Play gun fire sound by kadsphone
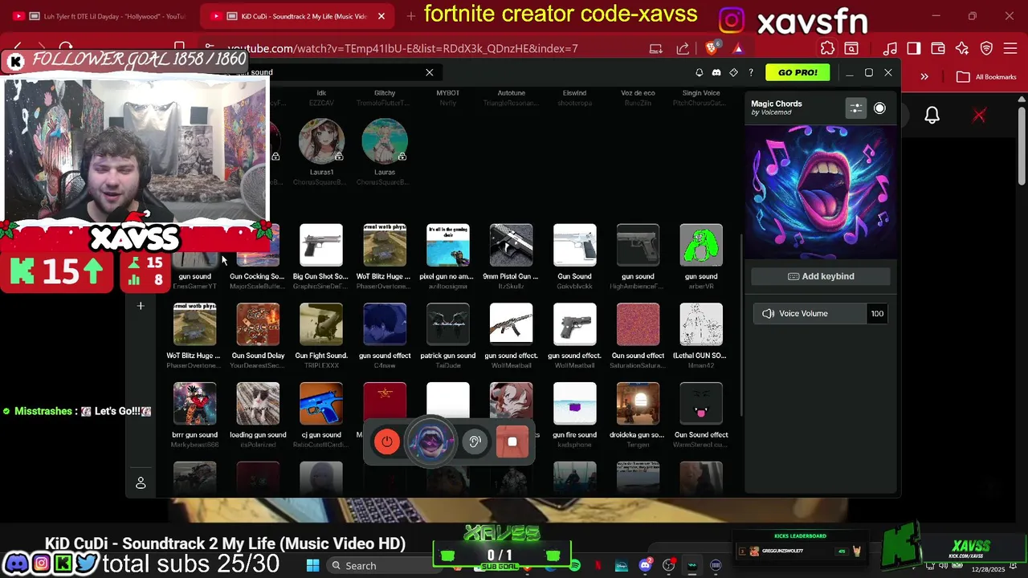The width and height of the screenshot is (1028, 578). coord(575,404)
